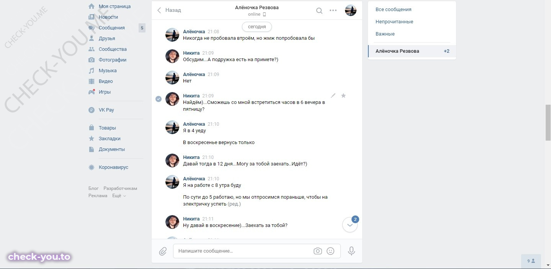Image resolution: width=551 pixels, height=269 pixels.
Task: Open Моя страница home icon
Action: click(92, 6)
